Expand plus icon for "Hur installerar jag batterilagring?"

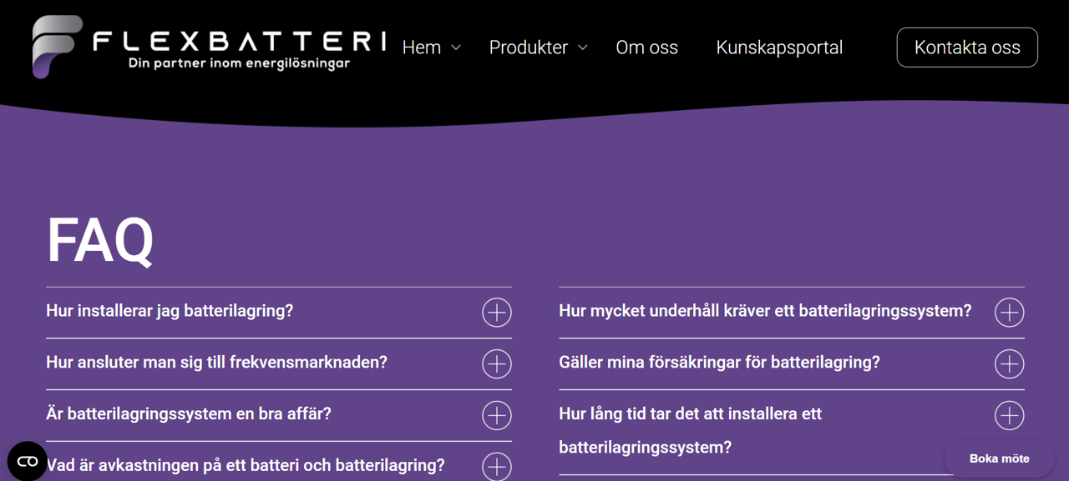coord(497,313)
